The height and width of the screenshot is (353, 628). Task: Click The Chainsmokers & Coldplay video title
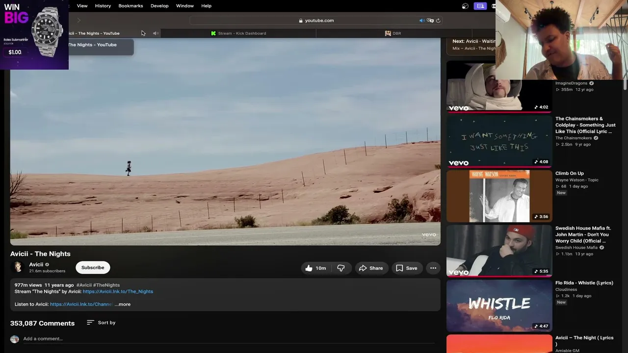pyautogui.click(x=585, y=125)
